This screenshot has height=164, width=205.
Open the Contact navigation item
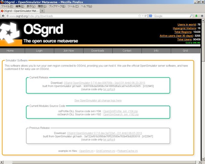127,51
